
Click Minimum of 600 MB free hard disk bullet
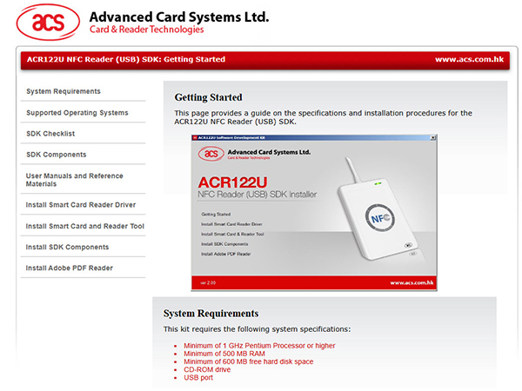point(248,361)
